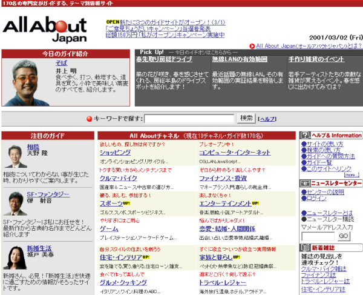Open the クルマ・バイク雑誌 magazine link
This screenshot has width=363, height=295.
pyautogui.click(x=324, y=269)
